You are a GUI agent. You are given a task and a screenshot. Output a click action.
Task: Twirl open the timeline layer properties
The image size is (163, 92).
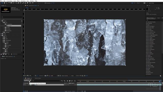30,85
